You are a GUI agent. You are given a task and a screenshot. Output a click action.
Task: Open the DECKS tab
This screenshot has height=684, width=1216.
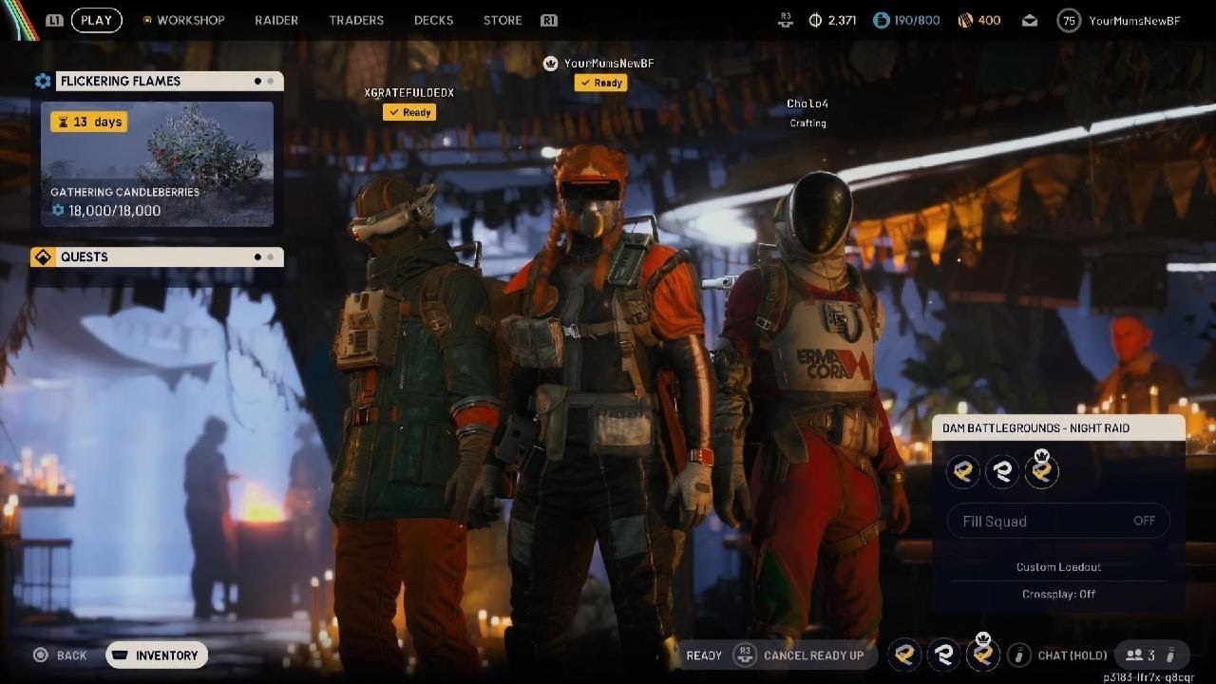click(433, 20)
